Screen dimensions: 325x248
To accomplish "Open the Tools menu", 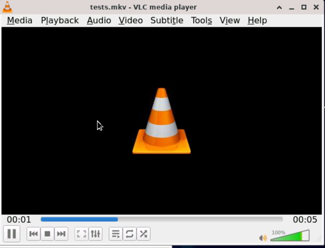I will (x=202, y=20).
